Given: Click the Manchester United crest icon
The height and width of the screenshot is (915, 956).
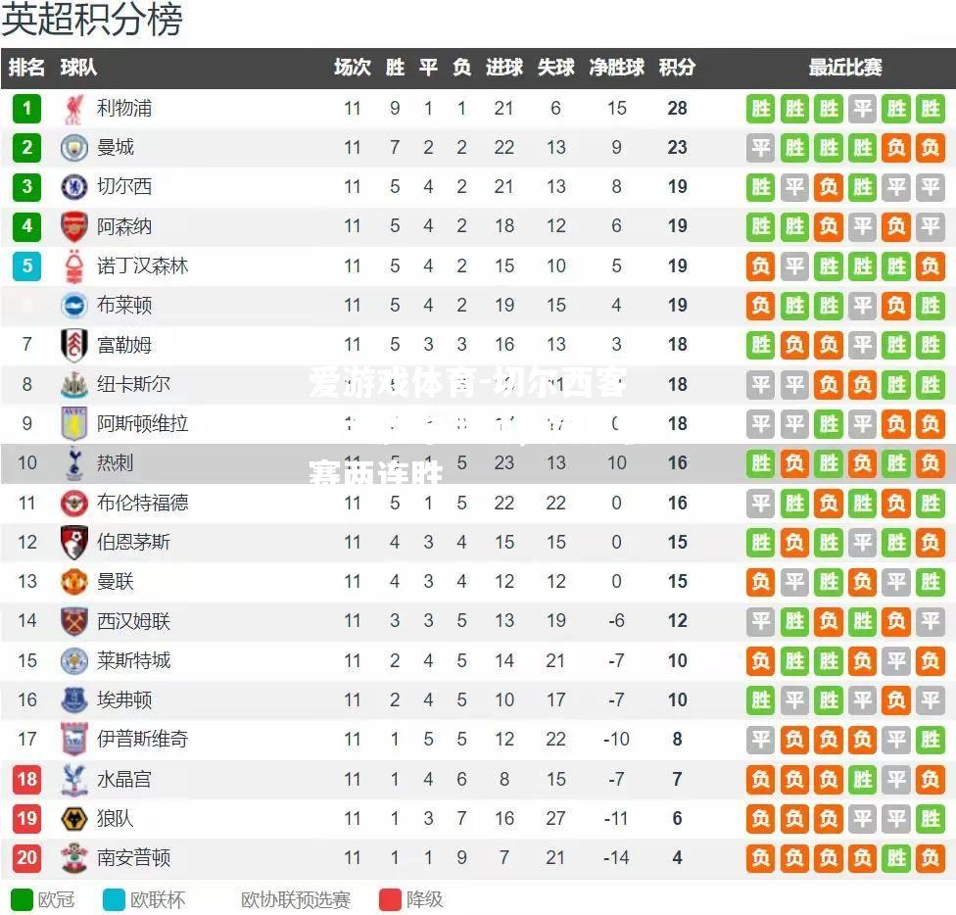Looking at the screenshot, I should click(x=73, y=582).
